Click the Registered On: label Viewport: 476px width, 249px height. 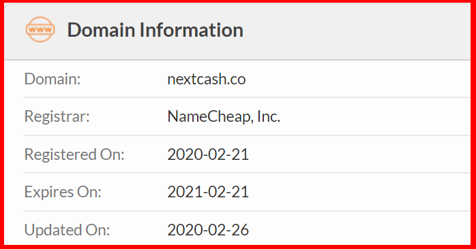click(74, 154)
